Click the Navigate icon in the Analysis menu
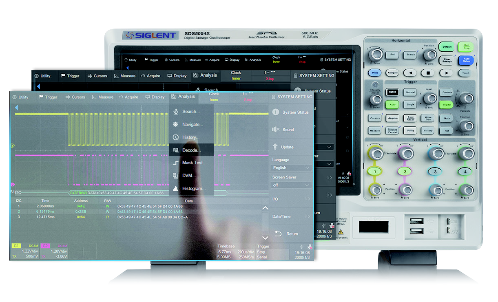498x302 pixels. point(176,124)
